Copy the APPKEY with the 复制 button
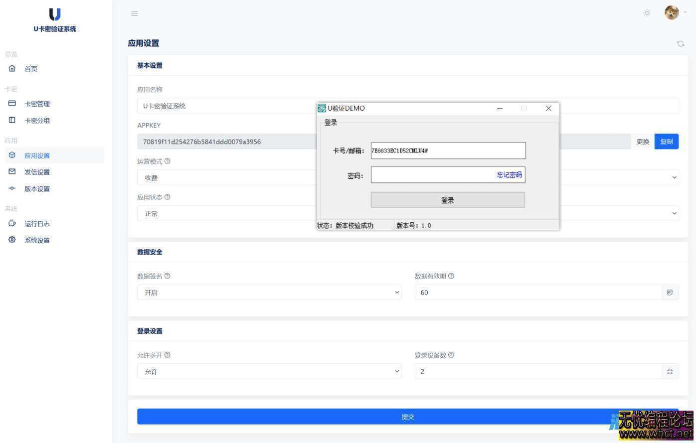696x443 pixels. 666,142
